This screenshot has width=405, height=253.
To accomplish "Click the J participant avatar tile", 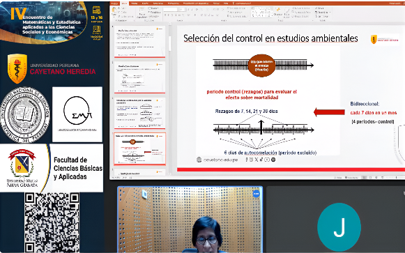I will point(339,227).
